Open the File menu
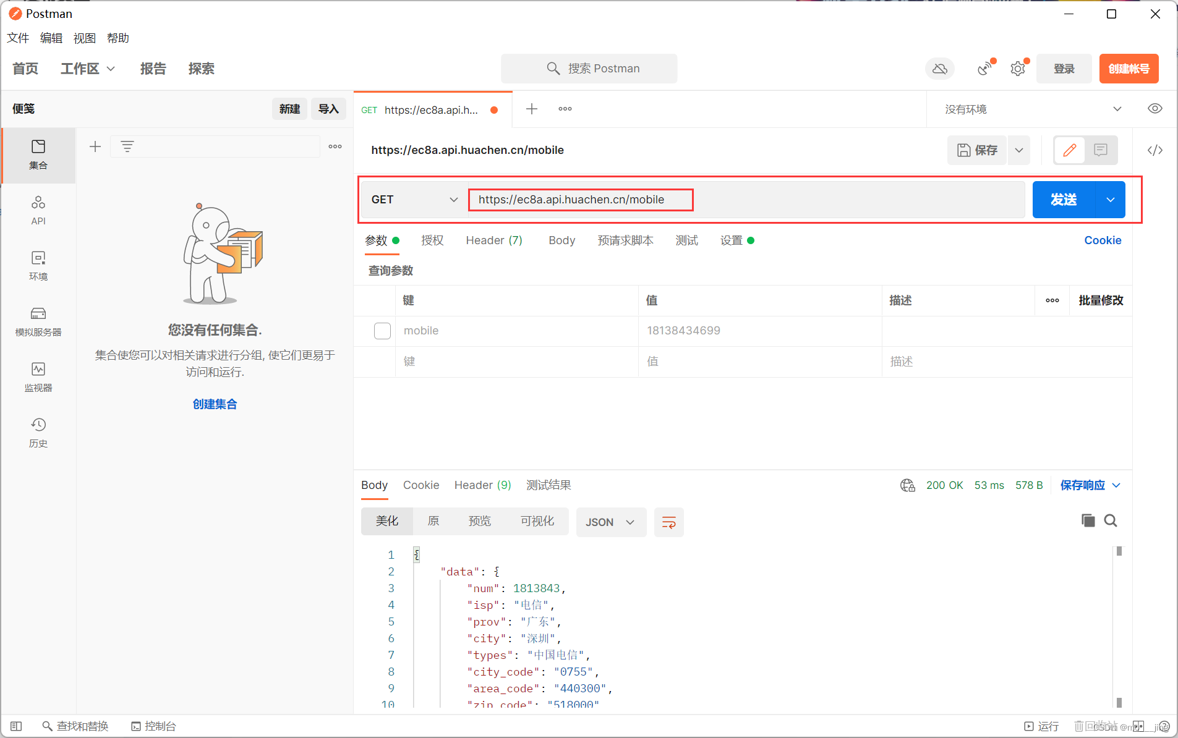Image resolution: width=1178 pixels, height=738 pixels. coord(18,38)
